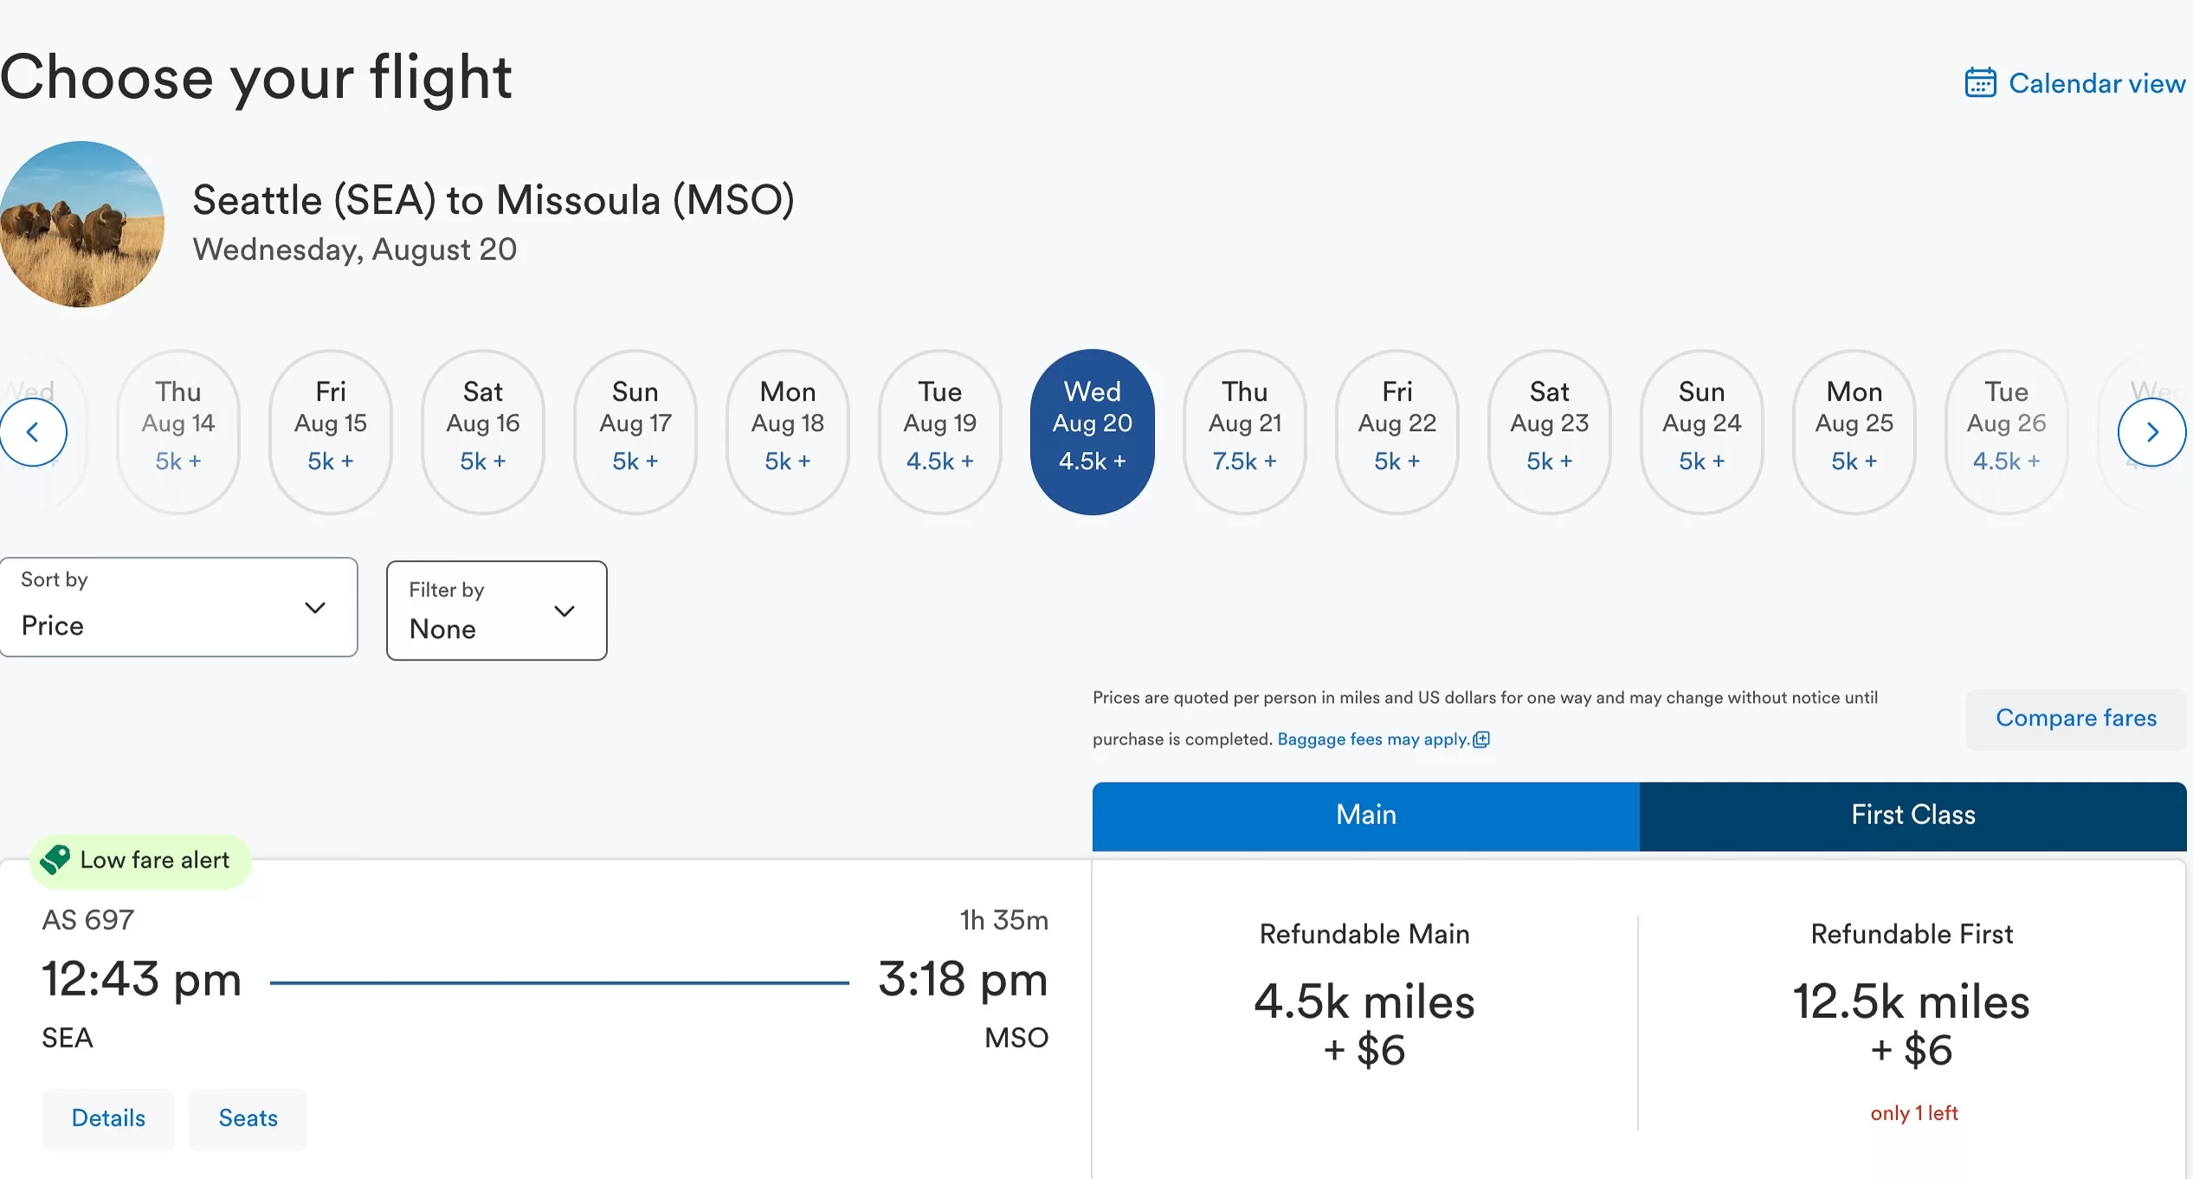The height and width of the screenshot is (1179, 2193).
Task: Open the Sort by Price dropdown
Action: 178,607
